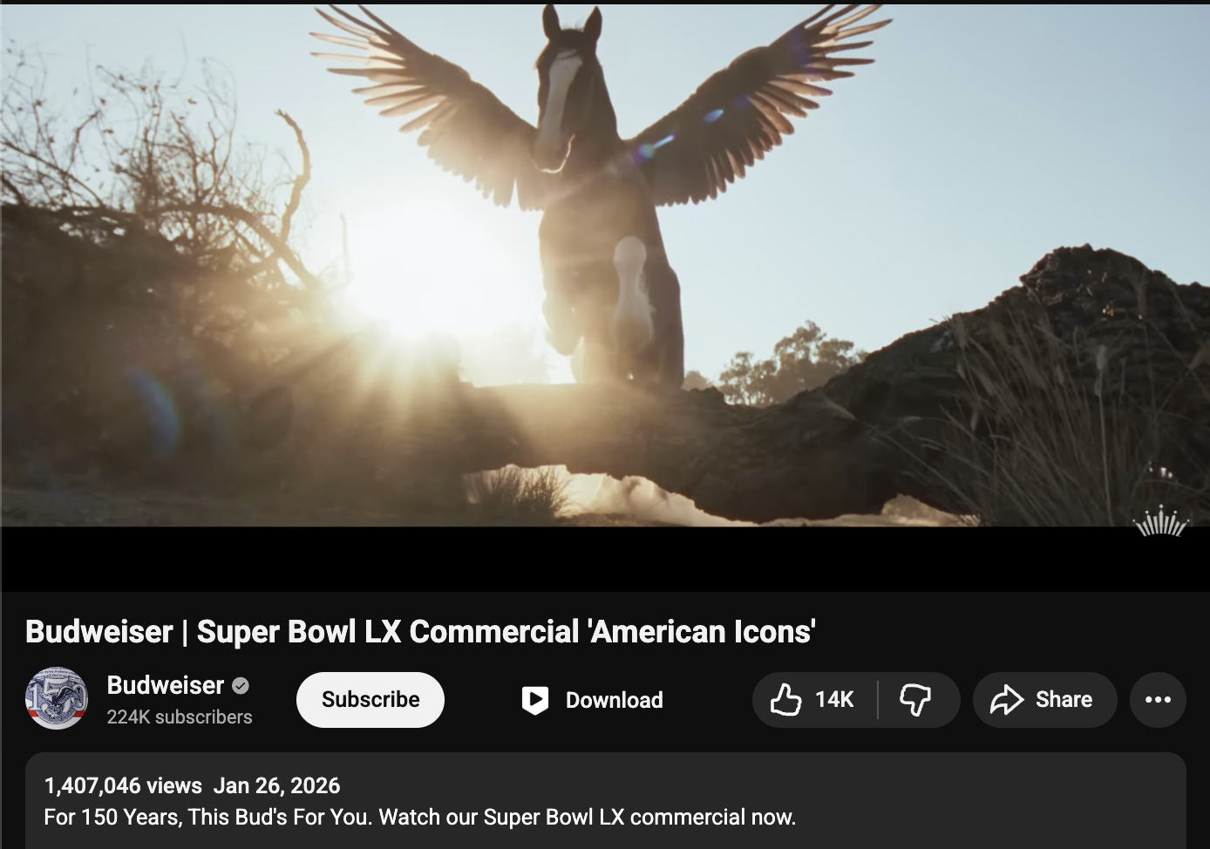Click the 14K like count

pyautogui.click(x=834, y=700)
